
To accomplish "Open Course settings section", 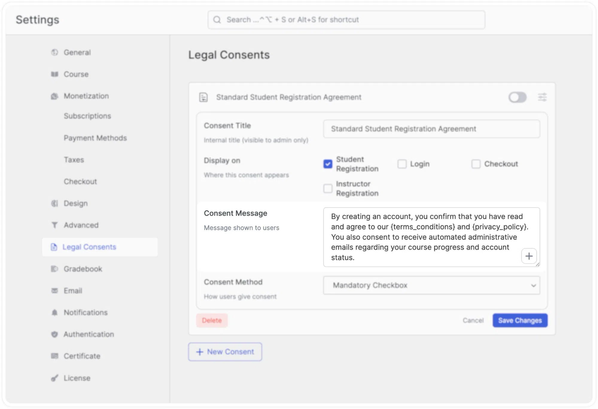I will [x=76, y=74].
